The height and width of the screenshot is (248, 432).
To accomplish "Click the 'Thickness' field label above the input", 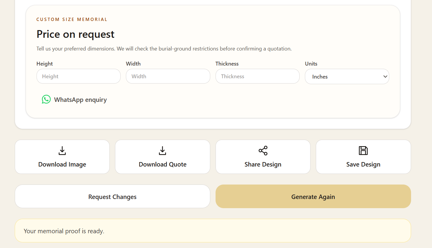I will 227,64.
